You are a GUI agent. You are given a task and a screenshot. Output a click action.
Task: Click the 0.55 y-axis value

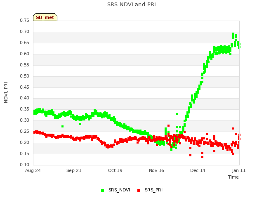click(25, 65)
